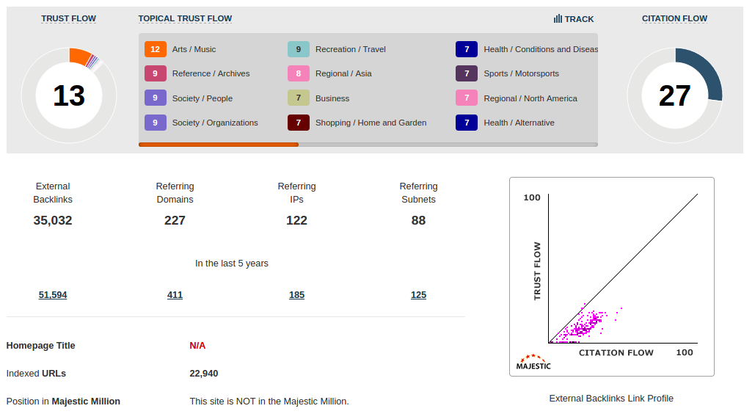The width and height of the screenshot is (755, 414).
Task: Click the Reference / Archives score badge
Action: pos(155,73)
